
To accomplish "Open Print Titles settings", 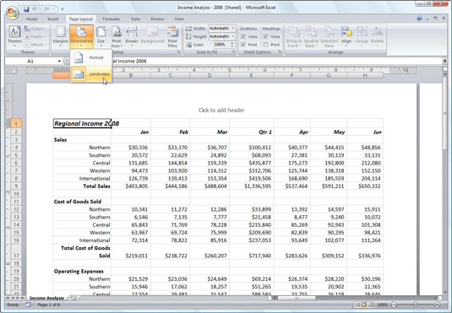I will [172, 36].
